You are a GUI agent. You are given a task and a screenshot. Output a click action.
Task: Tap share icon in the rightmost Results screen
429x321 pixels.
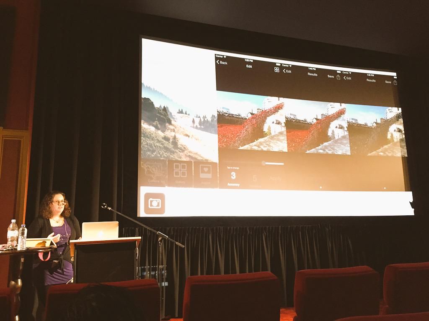point(395,82)
